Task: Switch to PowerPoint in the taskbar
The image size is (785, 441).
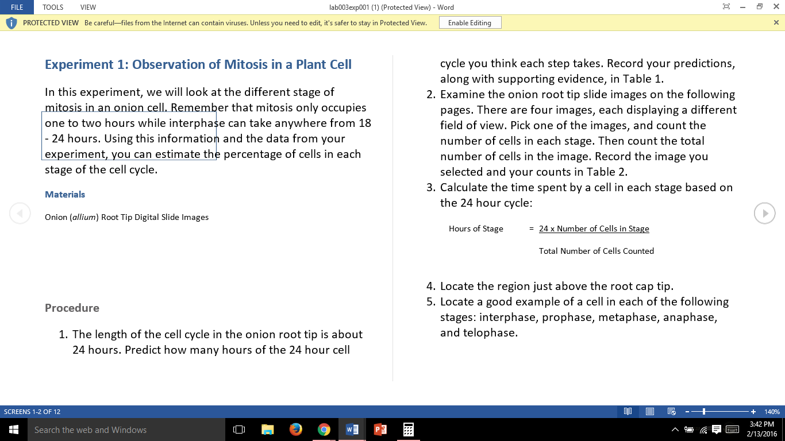Action: [x=380, y=430]
